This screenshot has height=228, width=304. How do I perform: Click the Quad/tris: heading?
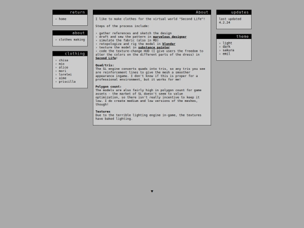point(105,65)
